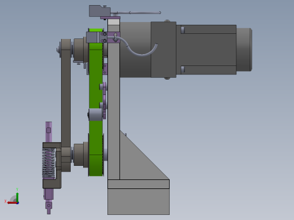
Task: Select the square gearbox flange housing
Action: (x=163, y=50)
